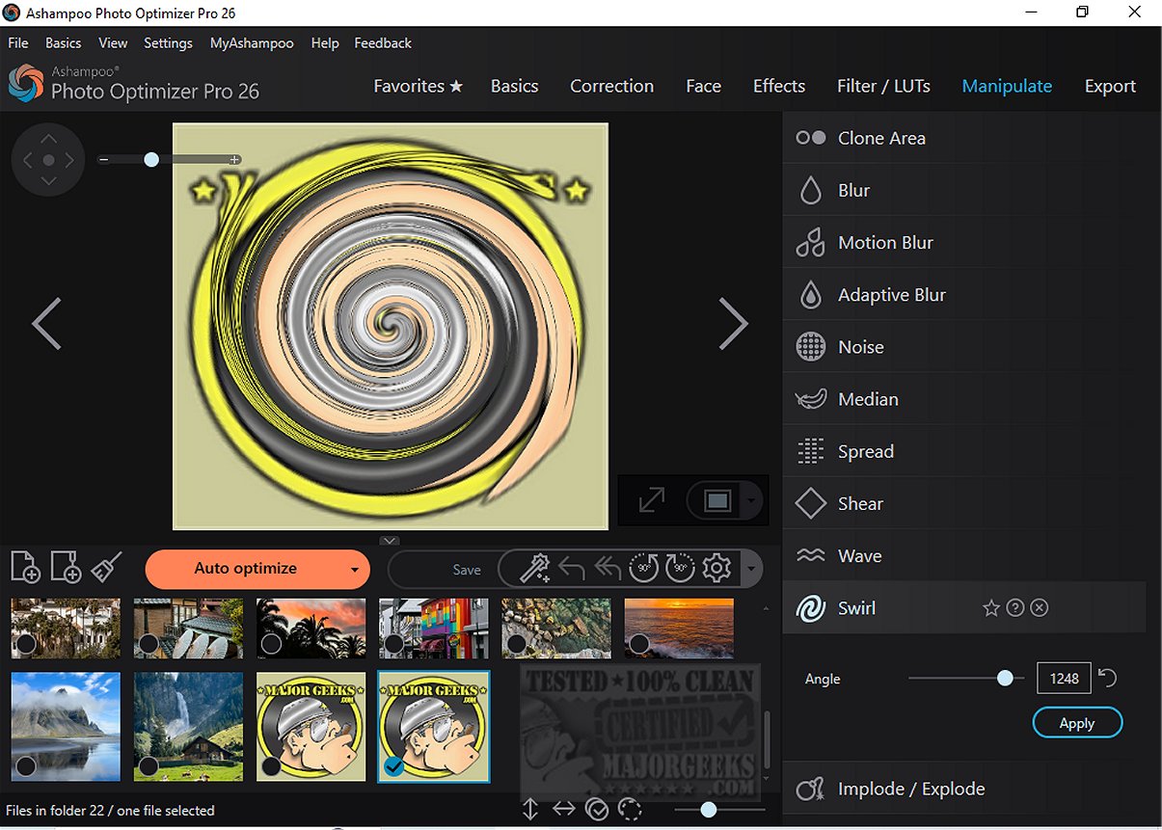The height and width of the screenshot is (830, 1162).
Task: Expand the view mode dropdown under the preview
Action: tap(751, 501)
